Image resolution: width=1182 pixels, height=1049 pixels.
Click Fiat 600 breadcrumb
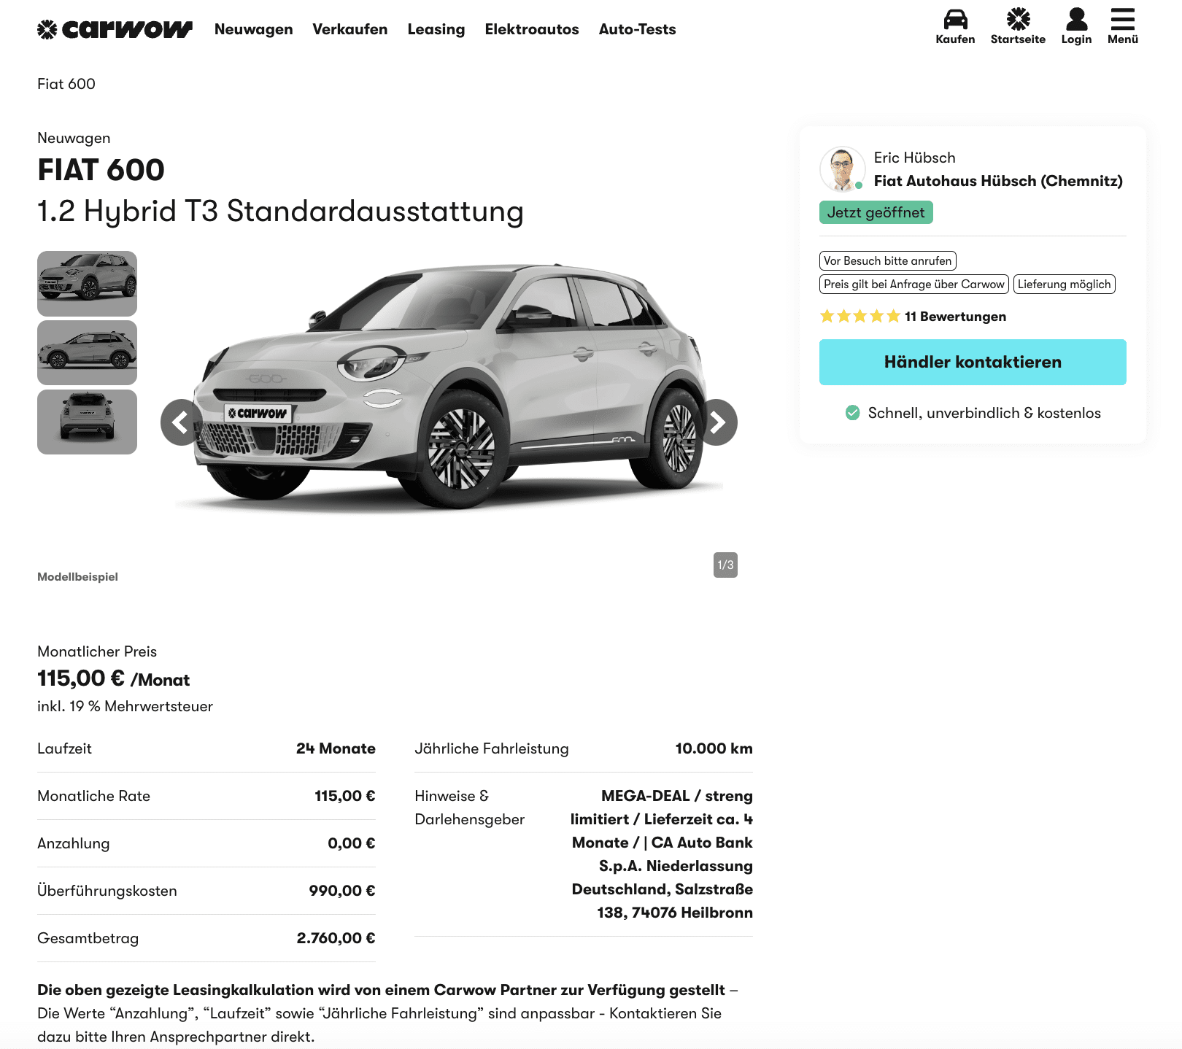tap(66, 84)
